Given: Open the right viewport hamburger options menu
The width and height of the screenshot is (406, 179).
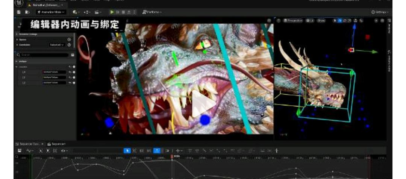Looking at the screenshot, I should (x=278, y=21).
